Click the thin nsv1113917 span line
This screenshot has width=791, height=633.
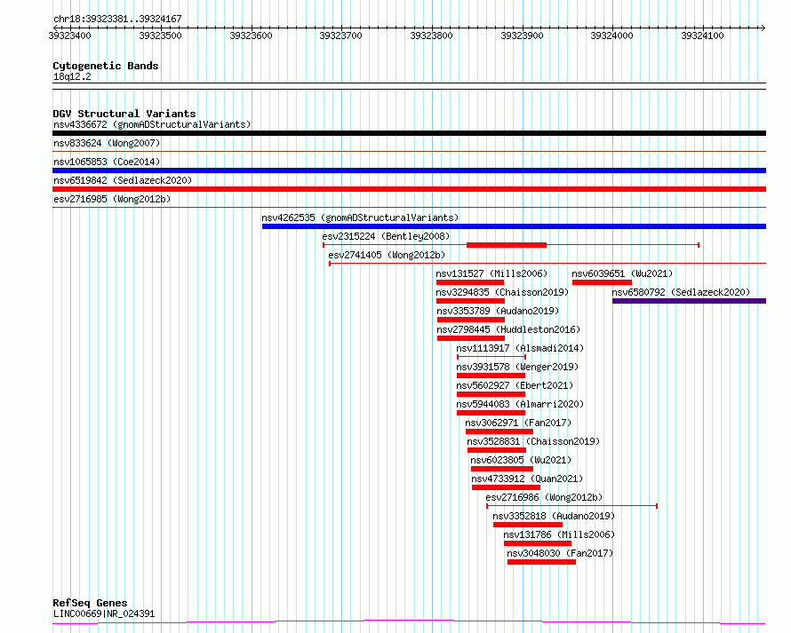491,357
